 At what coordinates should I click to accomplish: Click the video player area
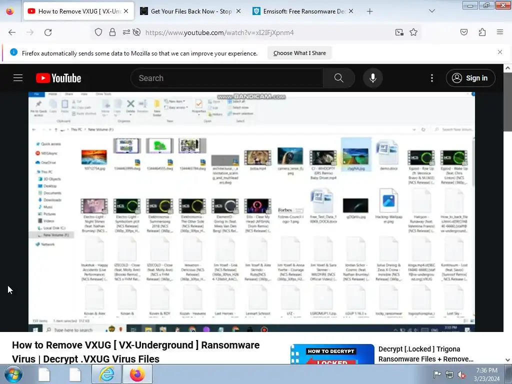[251, 211]
